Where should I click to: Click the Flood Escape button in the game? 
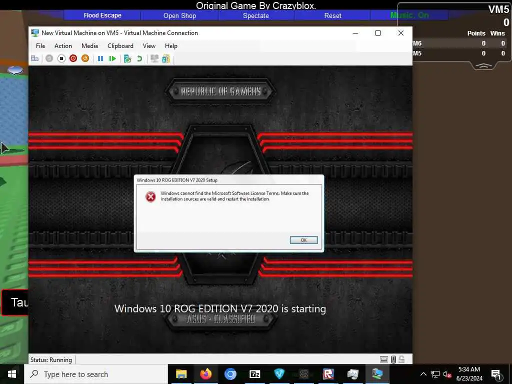(x=102, y=15)
